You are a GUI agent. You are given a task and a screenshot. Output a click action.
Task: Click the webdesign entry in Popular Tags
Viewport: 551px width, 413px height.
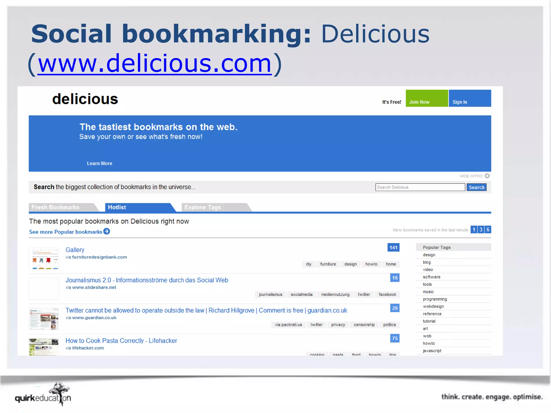(453, 306)
